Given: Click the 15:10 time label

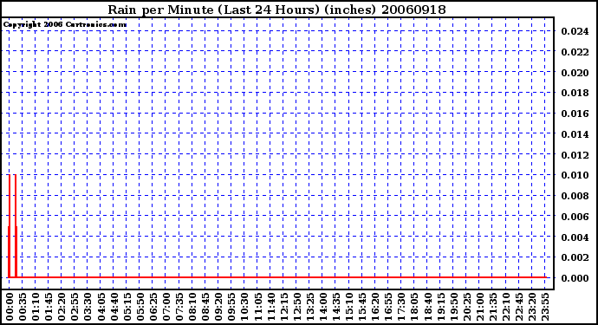Looking at the screenshot, I should click(x=349, y=307).
